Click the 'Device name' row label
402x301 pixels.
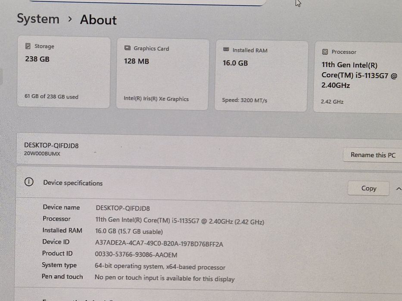61,207
